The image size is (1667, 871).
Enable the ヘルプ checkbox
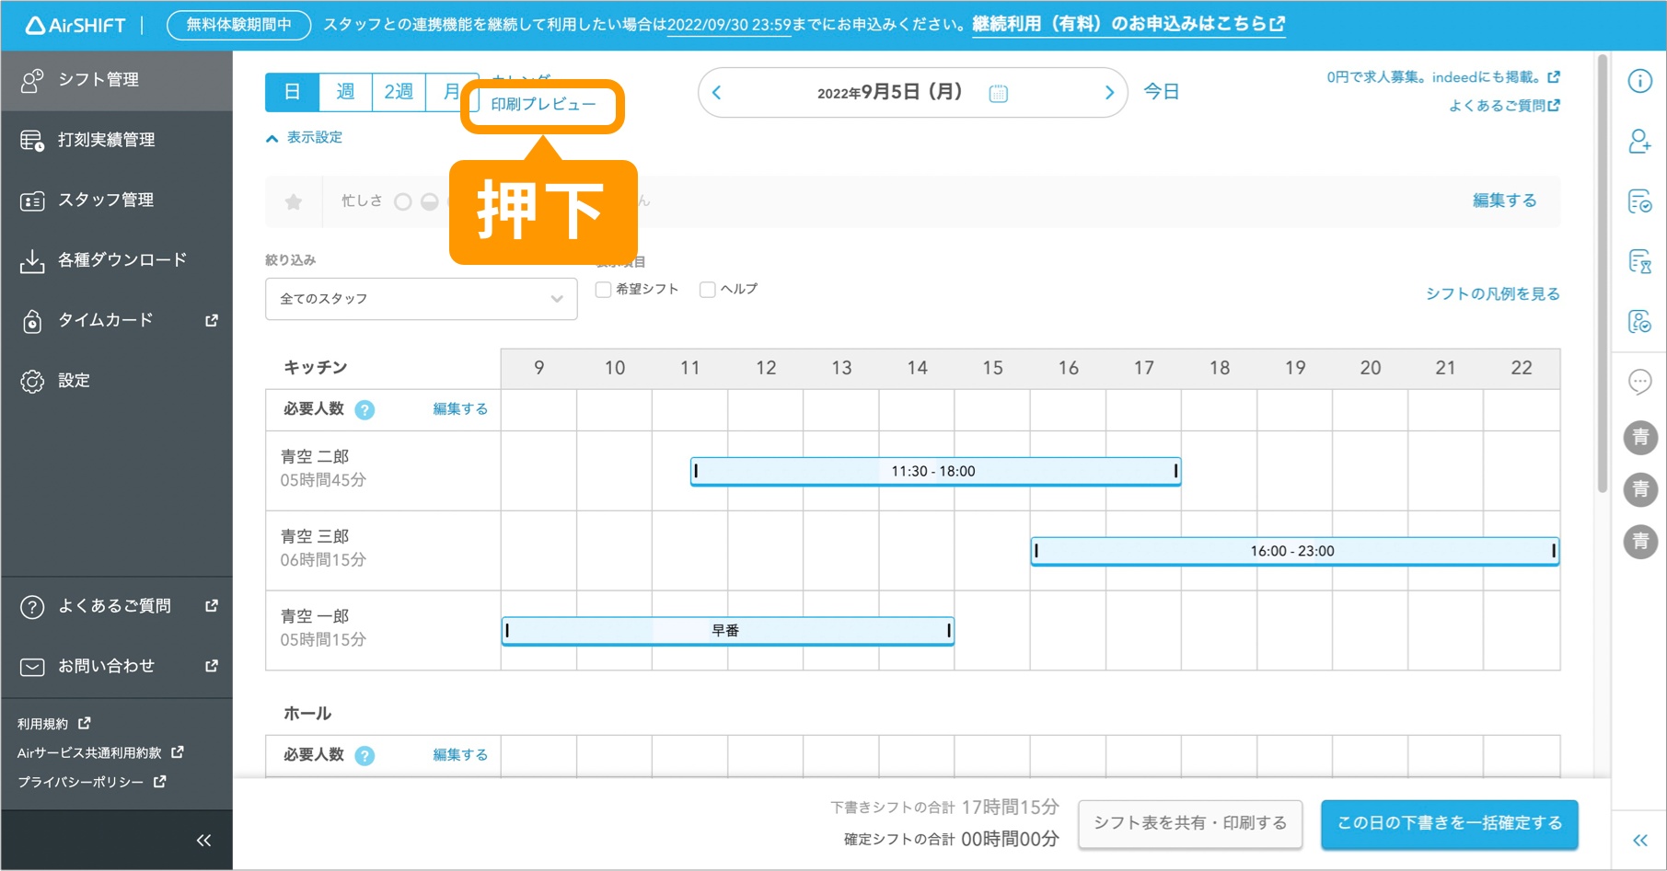point(708,290)
